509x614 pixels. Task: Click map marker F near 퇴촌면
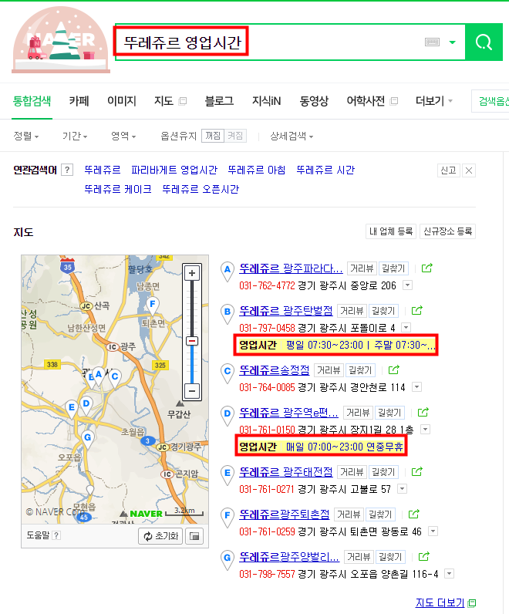(x=152, y=306)
